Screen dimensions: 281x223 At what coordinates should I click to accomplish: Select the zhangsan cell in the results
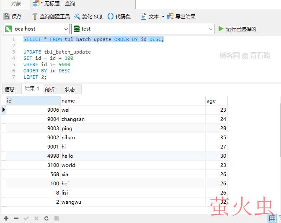coord(73,119)
